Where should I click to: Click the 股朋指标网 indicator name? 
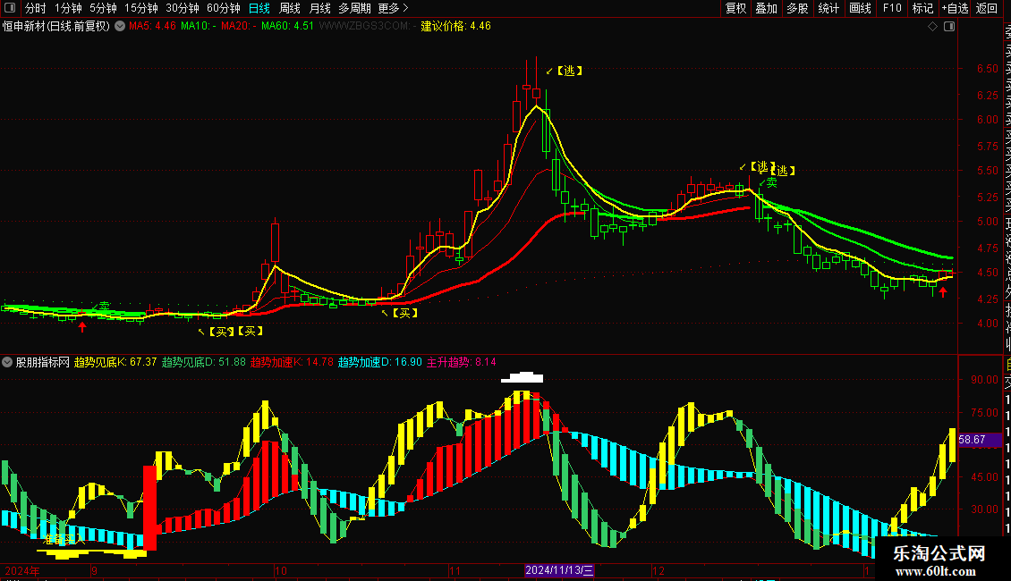43,362
